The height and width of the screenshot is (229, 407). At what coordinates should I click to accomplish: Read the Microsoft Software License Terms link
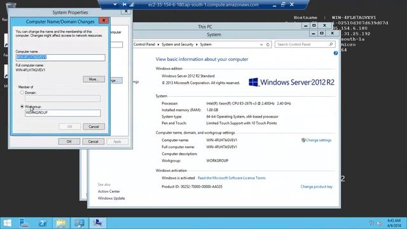[x=231, y=178]
